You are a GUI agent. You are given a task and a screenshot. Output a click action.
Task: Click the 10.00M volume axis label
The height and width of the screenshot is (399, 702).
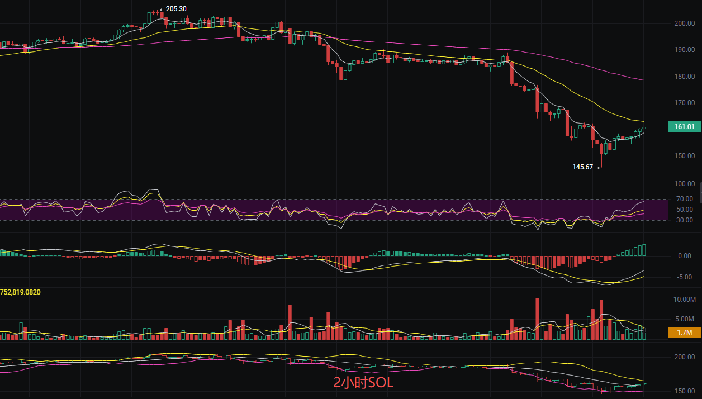point(684,300)
